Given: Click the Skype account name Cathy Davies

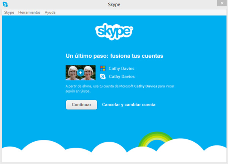Looking at the screenshot, I should point(122,76).
